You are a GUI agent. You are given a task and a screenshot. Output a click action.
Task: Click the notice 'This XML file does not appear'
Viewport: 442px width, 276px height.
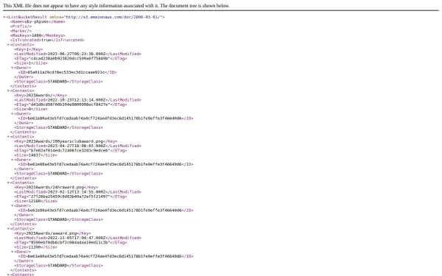(x=116, y=6)
